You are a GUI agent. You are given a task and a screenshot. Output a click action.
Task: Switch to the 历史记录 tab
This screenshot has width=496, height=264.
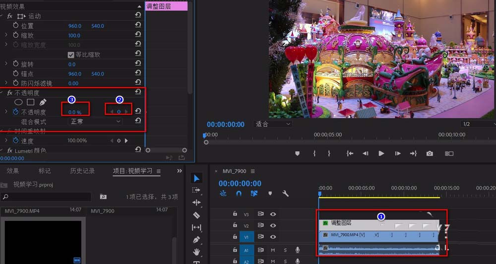tap(82, 171)
